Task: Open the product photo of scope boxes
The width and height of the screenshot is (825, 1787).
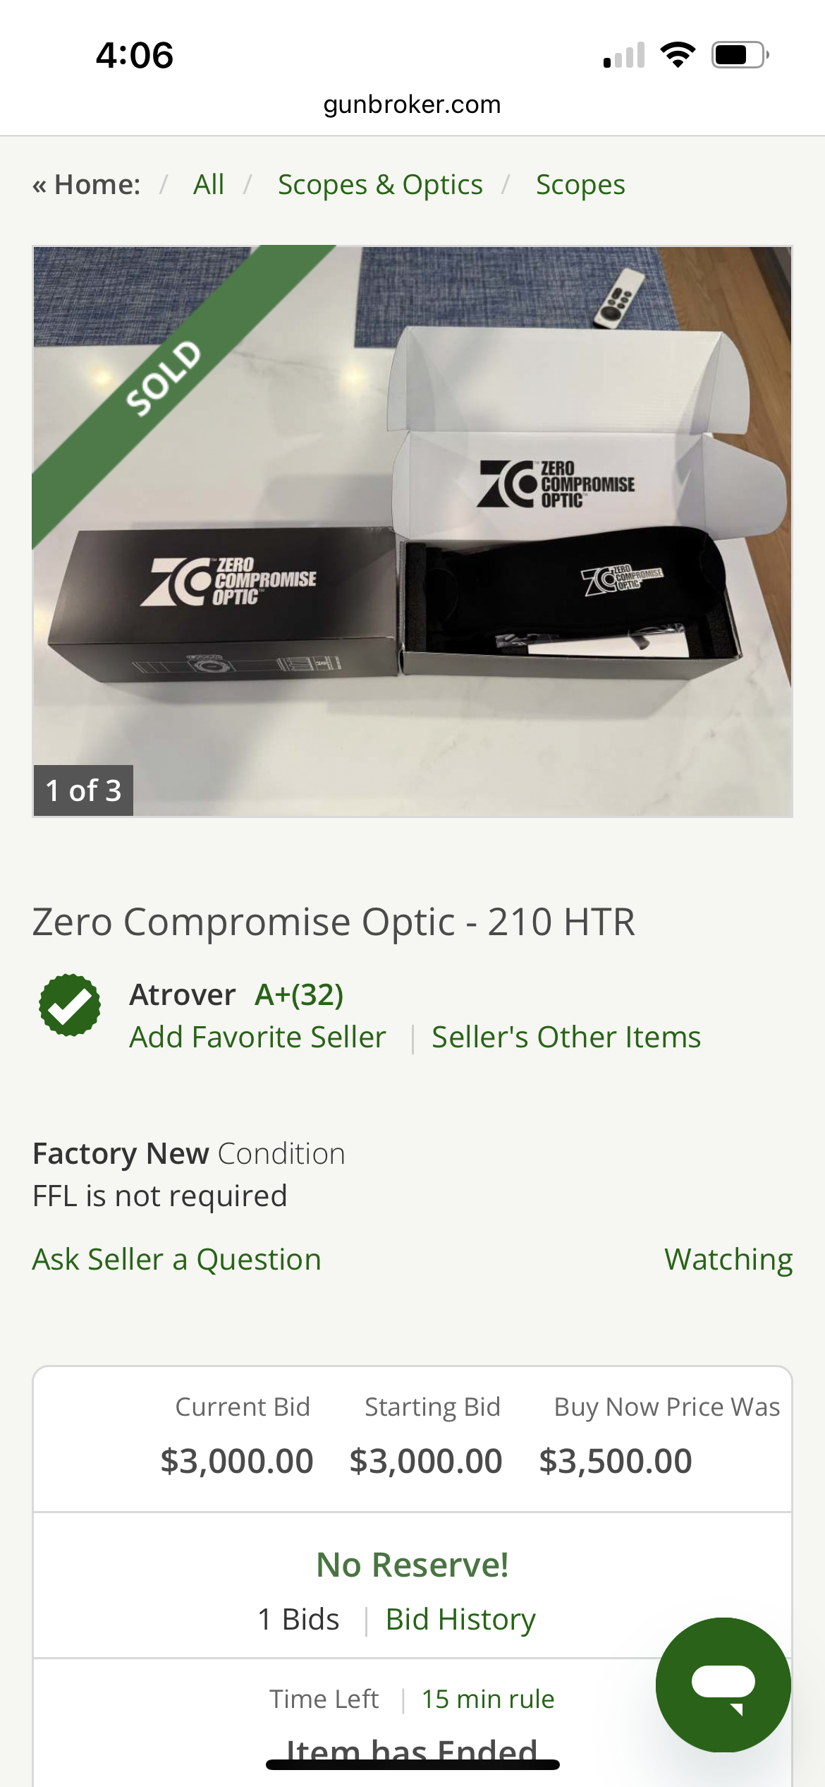Action: pyautogui.click(x=412, y=531)
